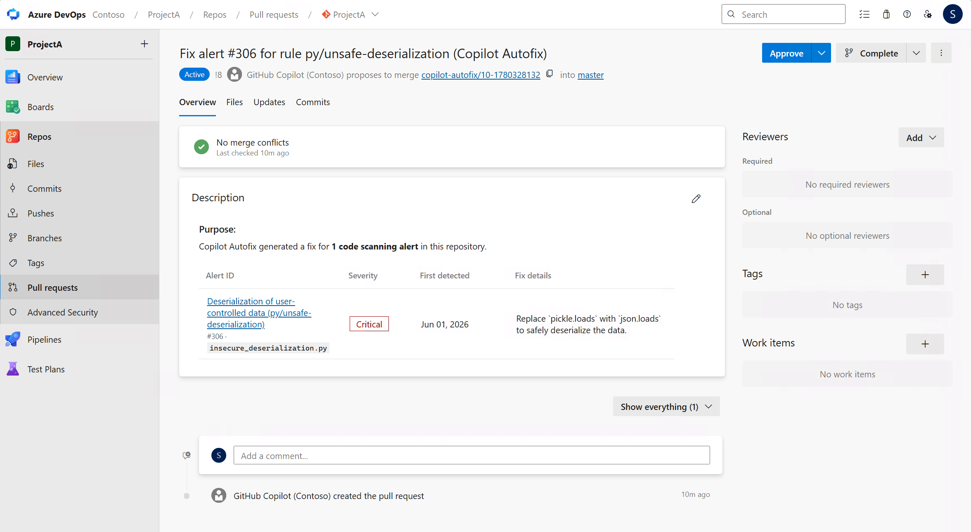Click the Azure DevOps logo icon

pos(13,14)
